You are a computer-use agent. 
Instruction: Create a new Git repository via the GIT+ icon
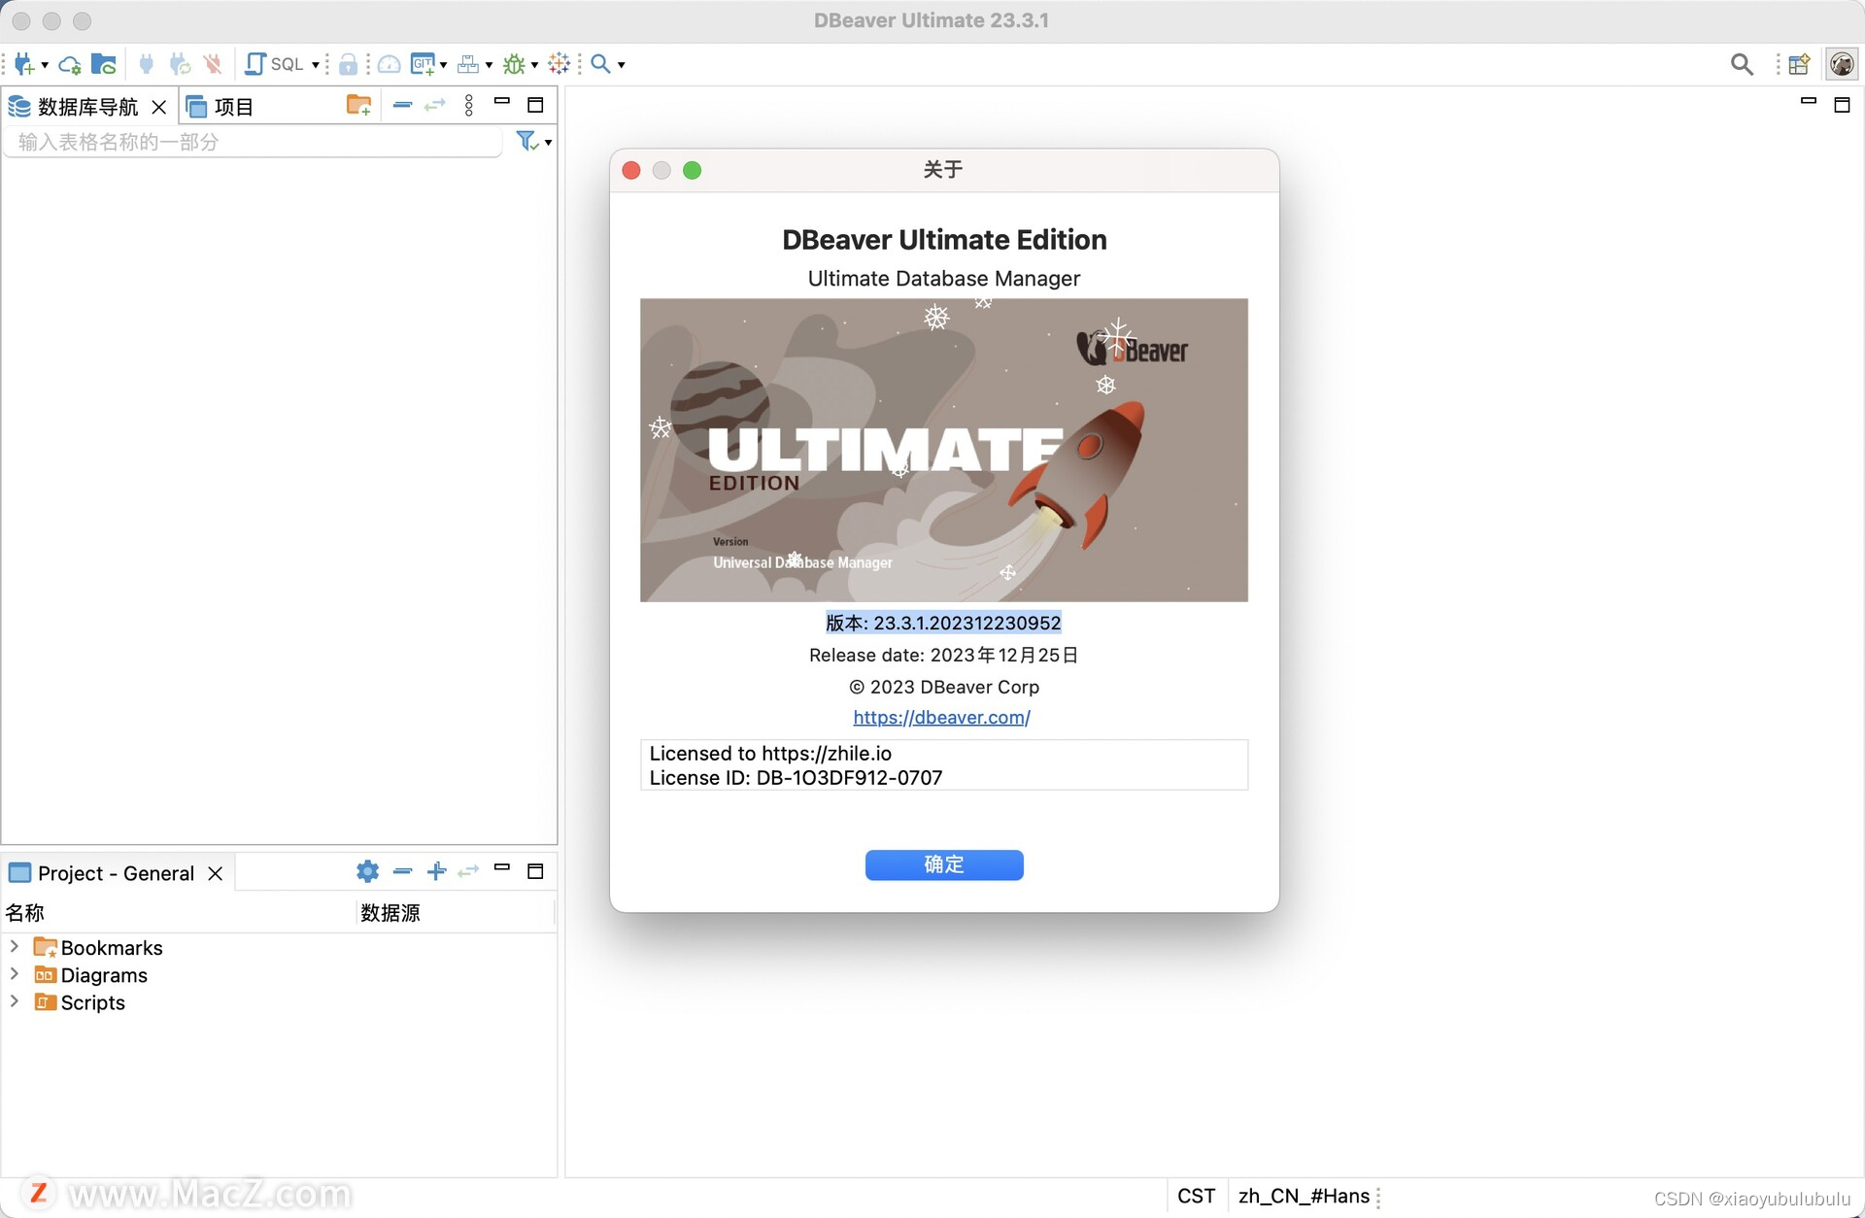[x=424, y=64]
